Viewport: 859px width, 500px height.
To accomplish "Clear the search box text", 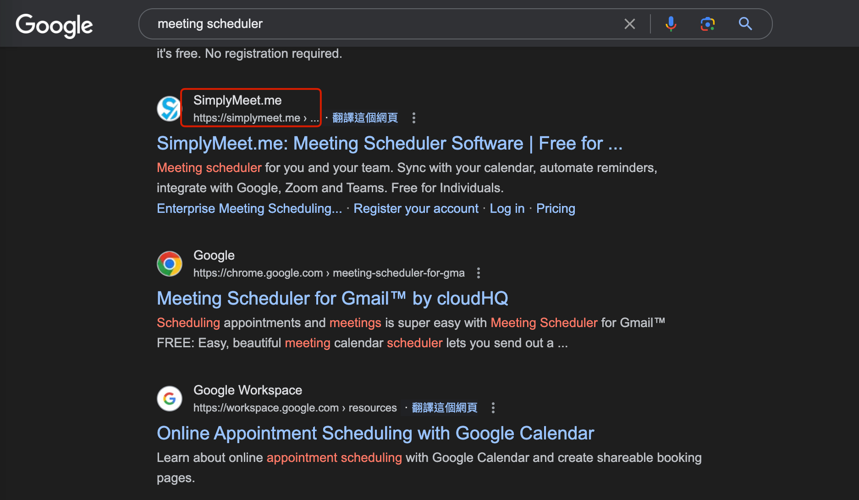I will point(629,24).
